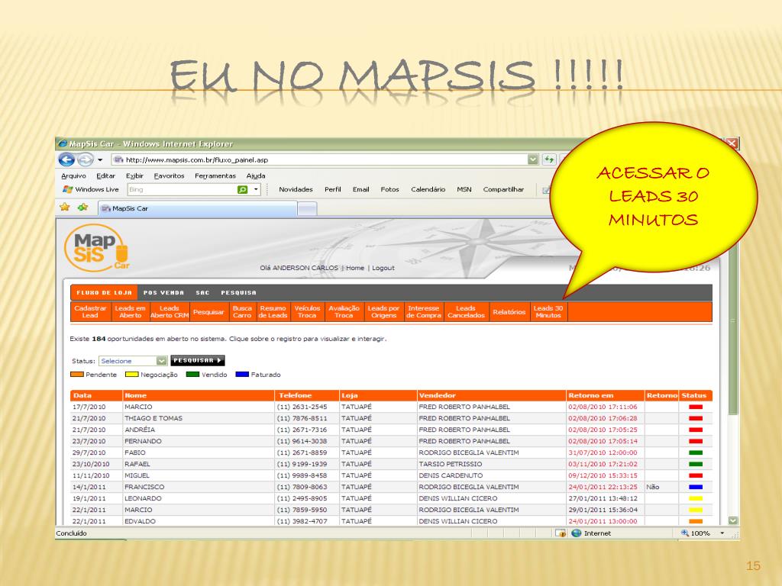
Task: Click the page scrollbar down arrow
Action: 733,520
